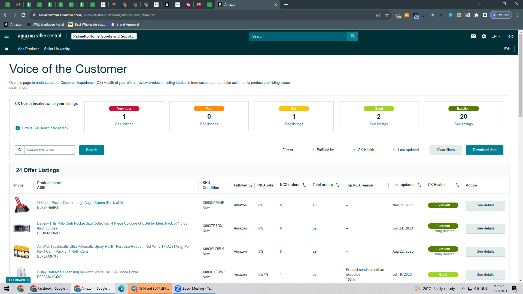Open Microsoft Edge from the taskbar
This screenshot has height=294, width=523.
121,289
